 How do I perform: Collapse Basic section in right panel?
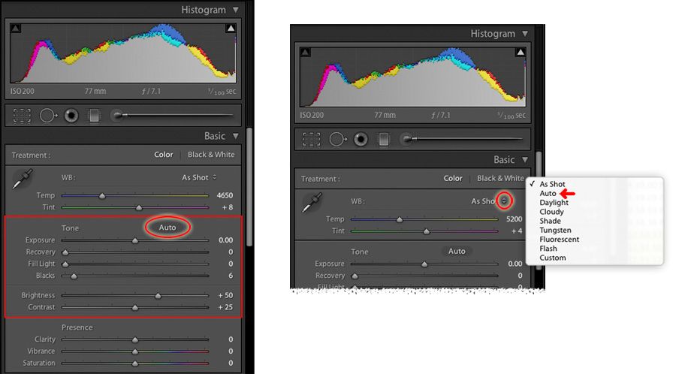pyautogui.click(x=525, y=160)
